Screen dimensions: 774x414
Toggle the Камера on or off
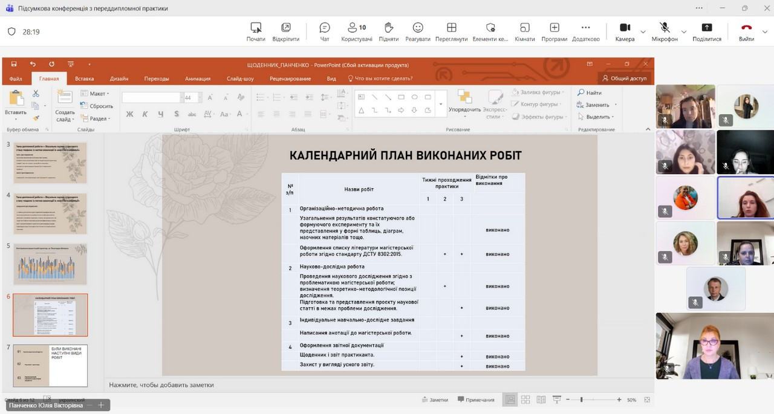pos(625,31)
